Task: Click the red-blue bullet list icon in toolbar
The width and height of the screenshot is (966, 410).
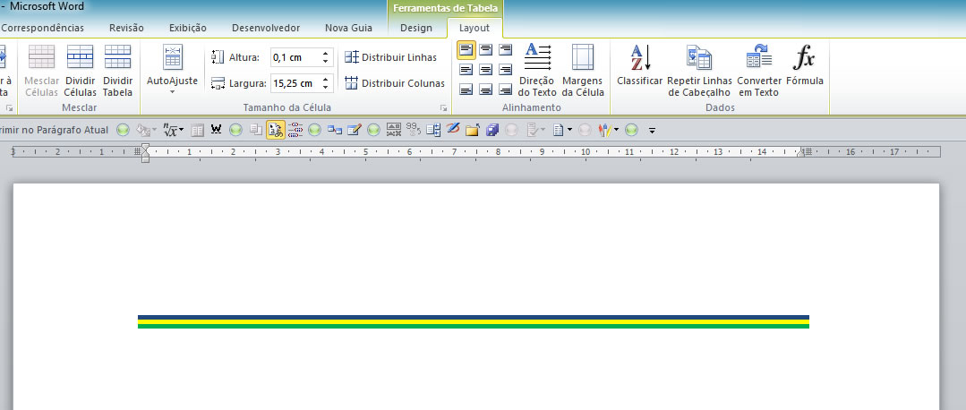Action: [295, 130]
